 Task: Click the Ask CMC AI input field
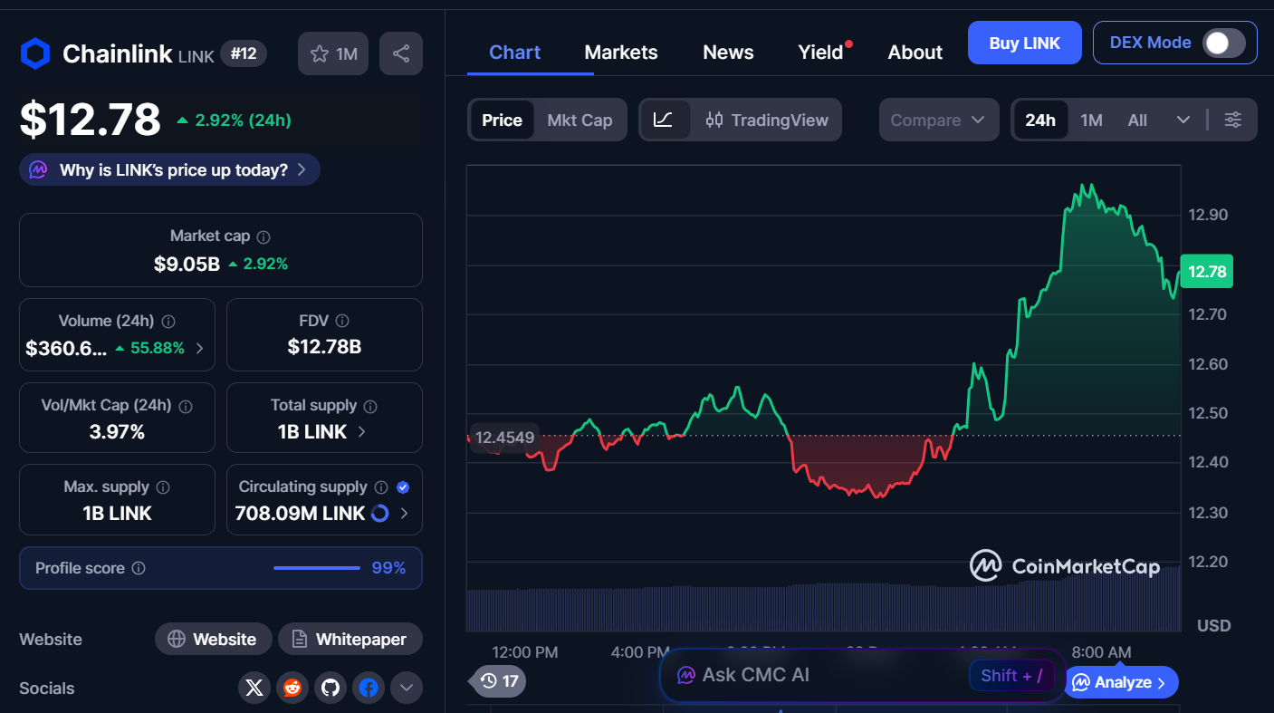pos(815,675)
